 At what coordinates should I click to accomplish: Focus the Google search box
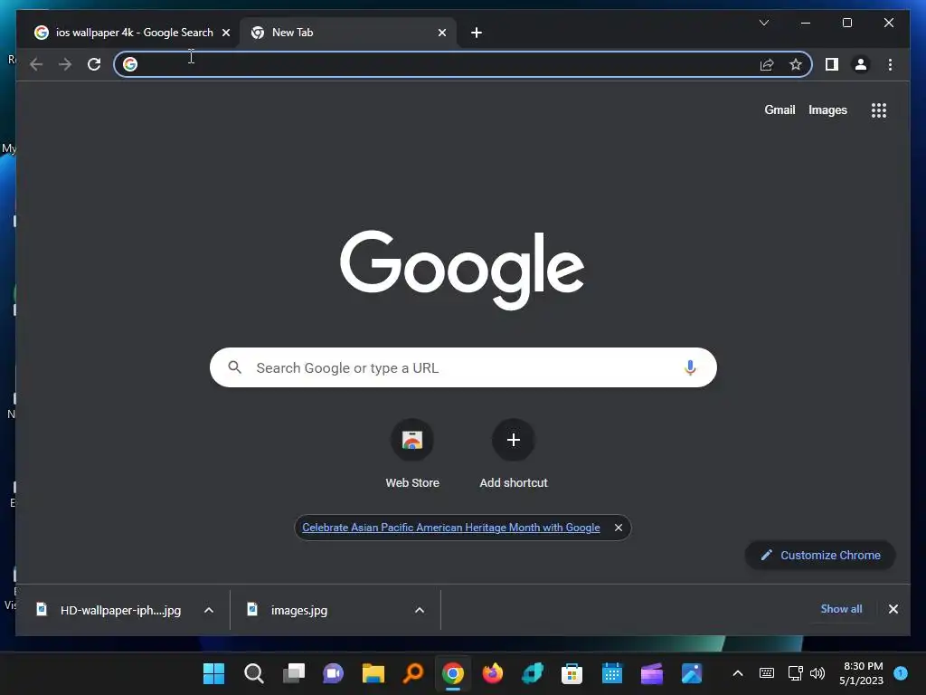(x=463, y=367)
